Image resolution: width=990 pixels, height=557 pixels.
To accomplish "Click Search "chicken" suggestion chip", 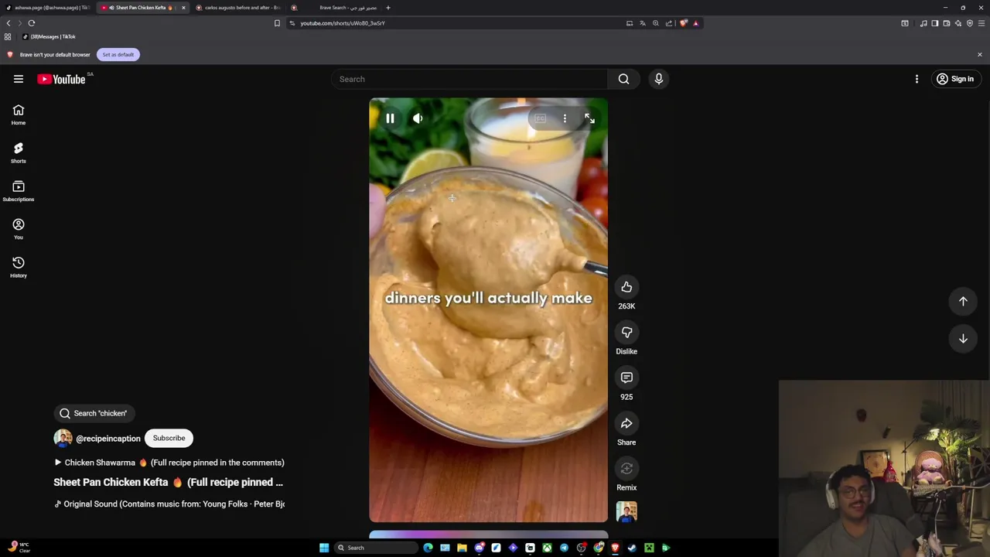I will (94, 413).
